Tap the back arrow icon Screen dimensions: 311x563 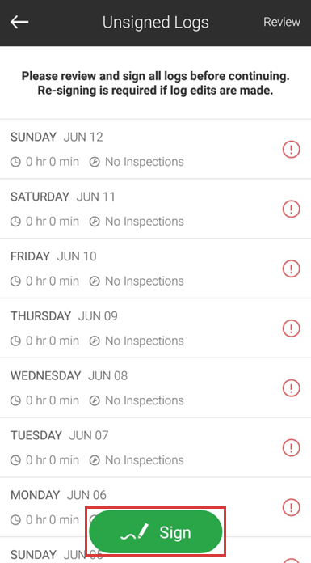click(x=19, y=23)
